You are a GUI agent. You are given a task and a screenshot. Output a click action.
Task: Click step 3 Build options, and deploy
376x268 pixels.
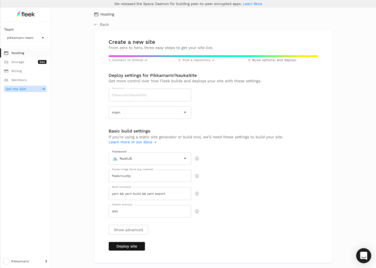[x=272, y=60]
